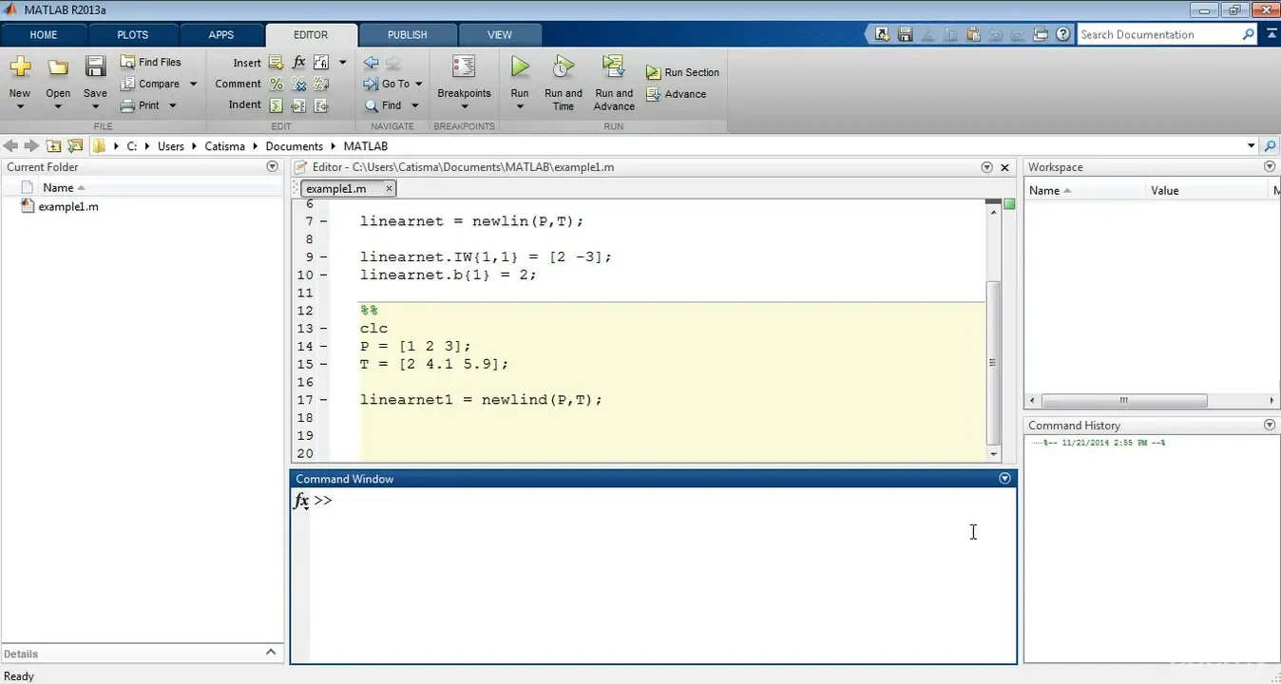
Task: Open Command Window actions menu
Action: [1004, 479]
